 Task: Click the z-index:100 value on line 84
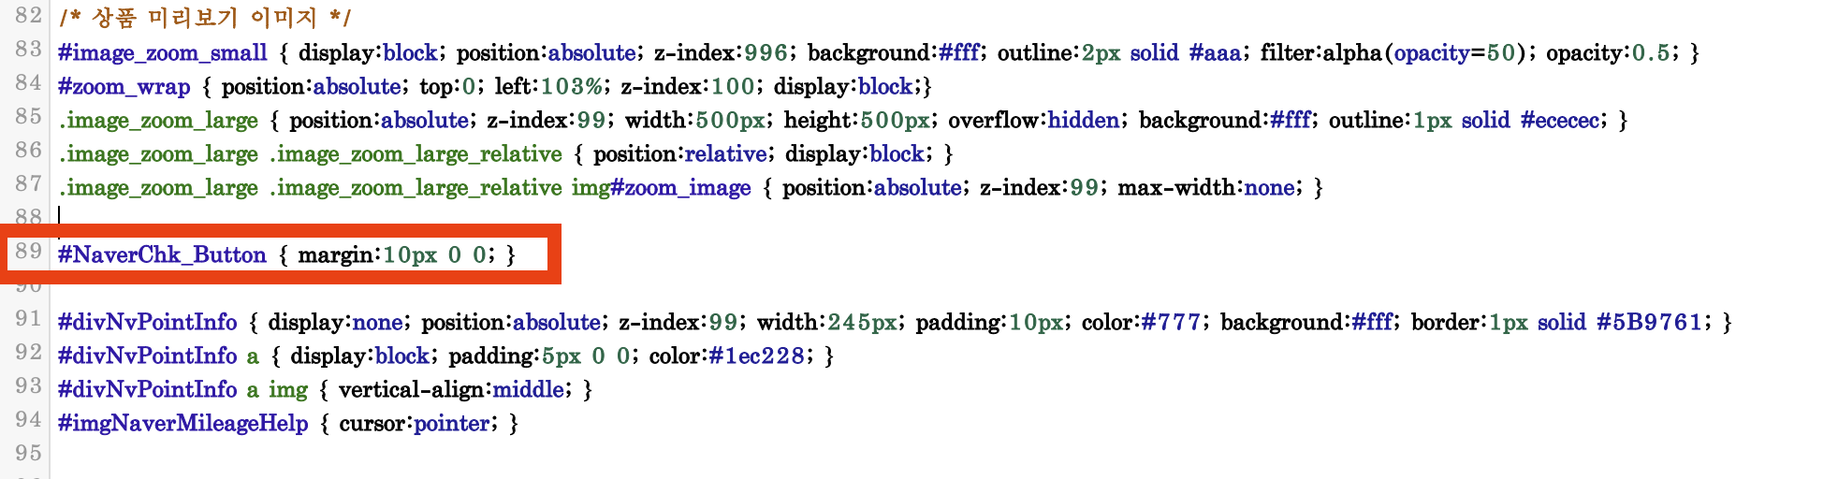(x=687, y=86)
